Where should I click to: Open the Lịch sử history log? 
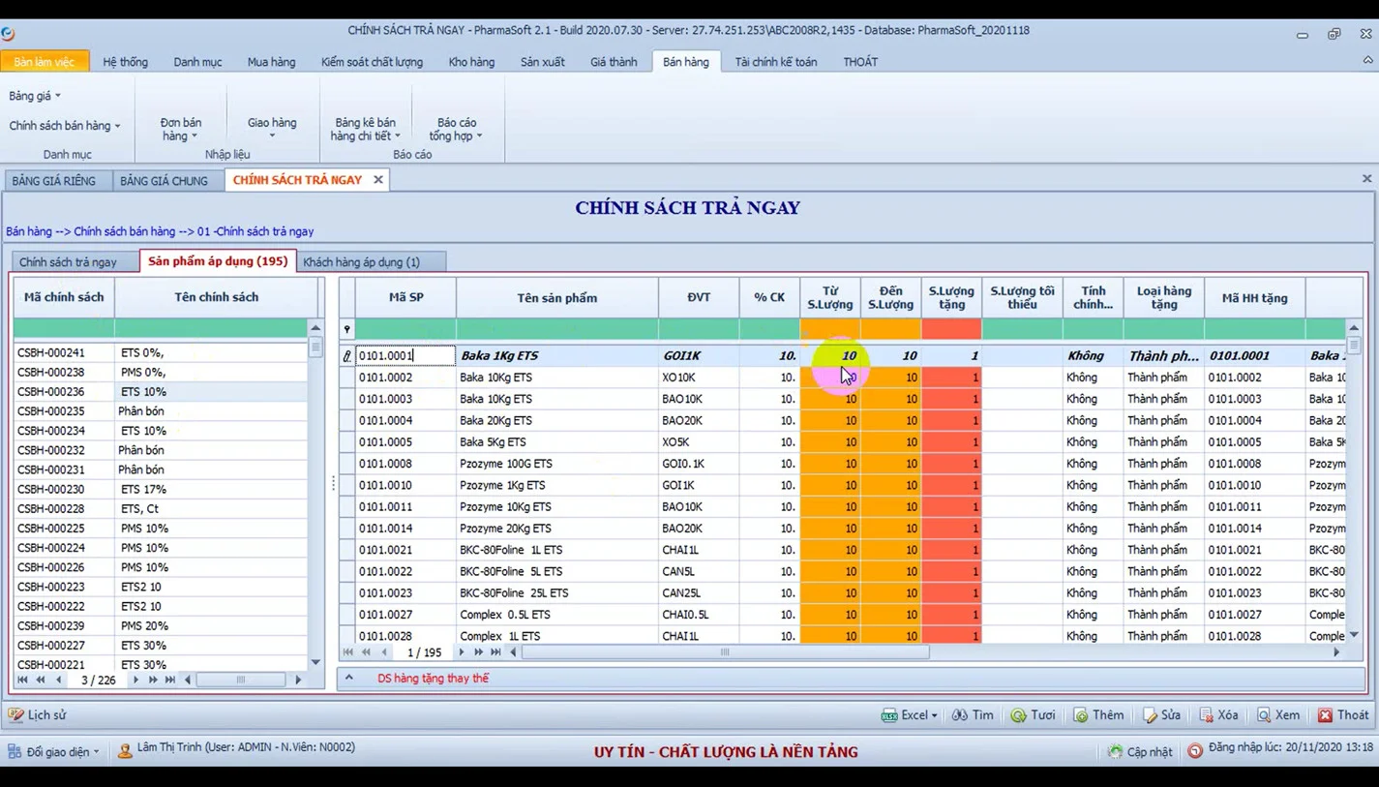click(x=38, y=715)
